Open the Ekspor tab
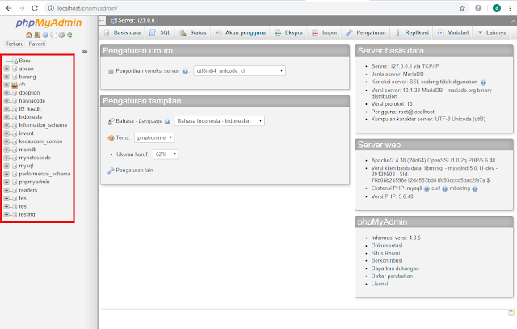This screenshot has width=517, height=329. (x=289, y=32)
